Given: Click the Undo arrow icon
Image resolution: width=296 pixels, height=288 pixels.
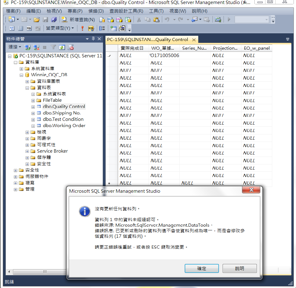Looking at the screenshot, I should (x=167, y=19).
